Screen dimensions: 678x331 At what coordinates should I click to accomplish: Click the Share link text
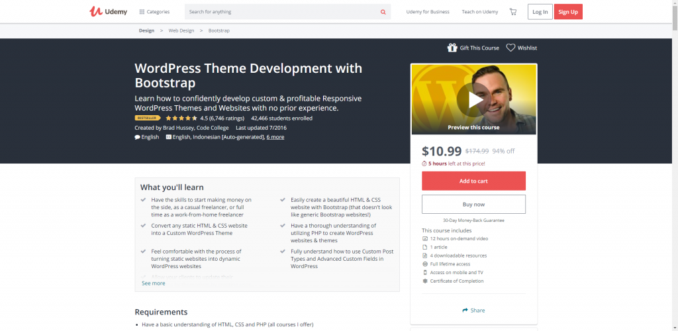[x=478, y=310]
